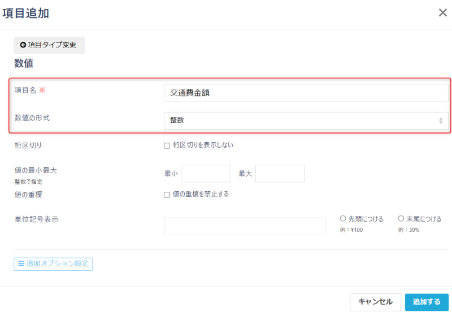Click the 最小 value input box

[205, 174]
